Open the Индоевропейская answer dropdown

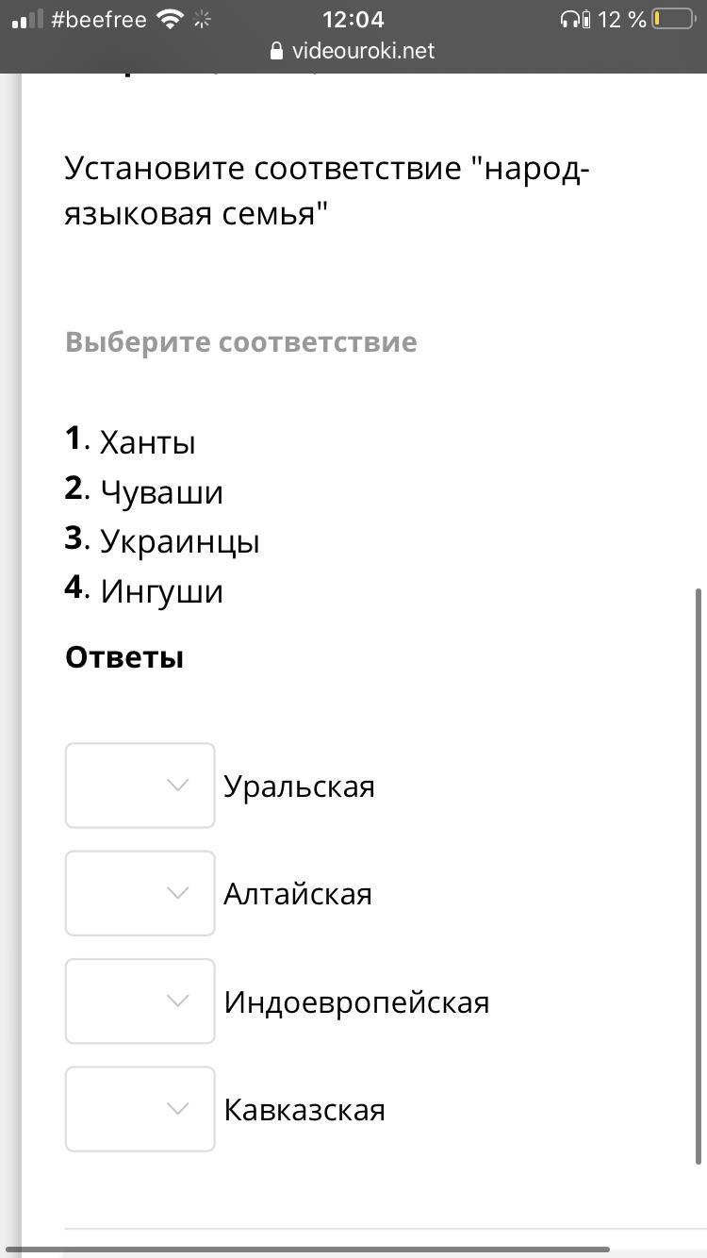(140, 1001)
